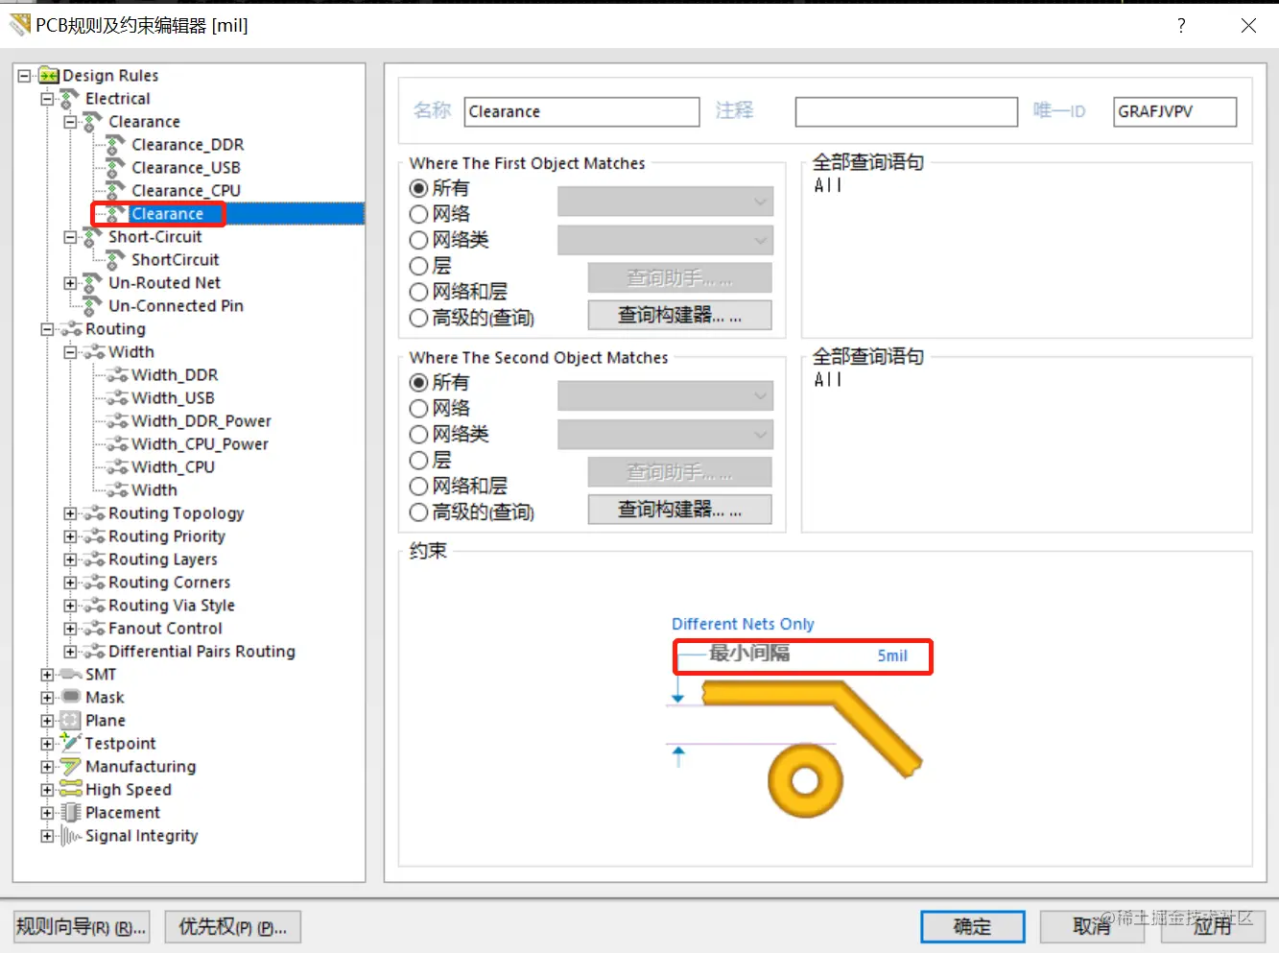Collapse the Design Rules root node
Image resolution: width=1279 pixels, height=953 pixels.
click(24, 75)
